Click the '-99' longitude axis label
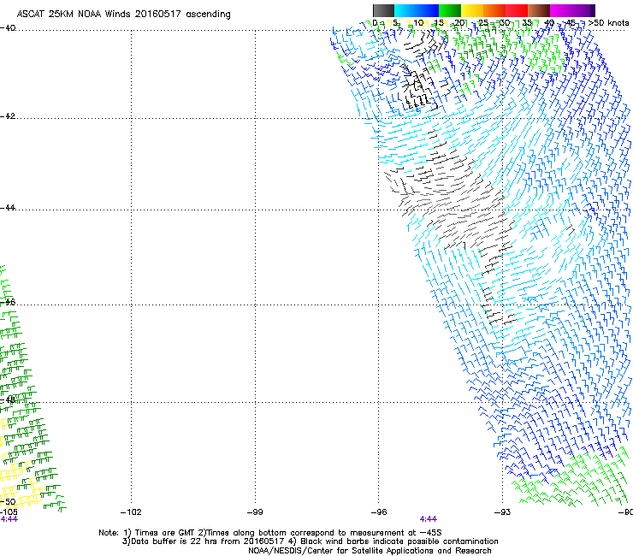Image resolution: width=633 pixels, height=556 pixels. [x=255, y=512]
